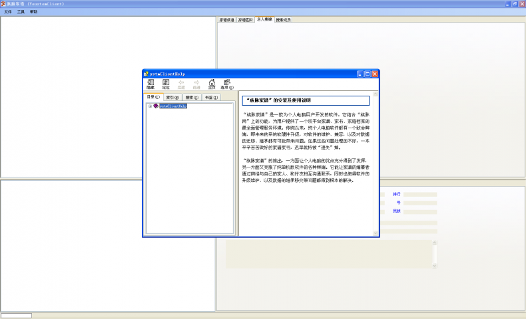
Task: Expand the ystmClientHelp tree node
Action: [x=150, y=106]
